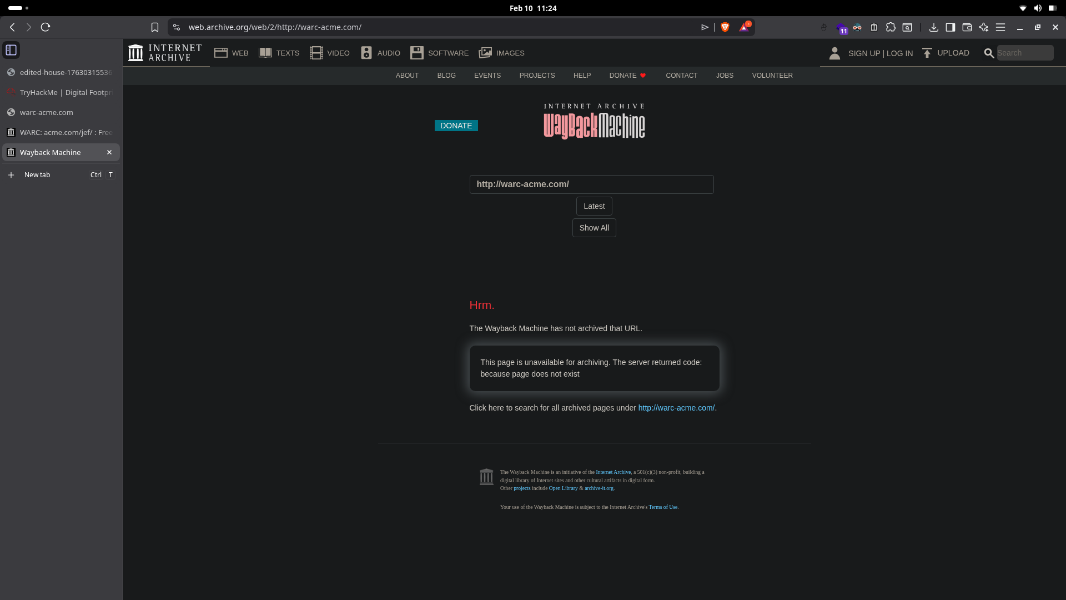1066x600 pixels.
Task: Bookmark this page with bookmark icon
Action: (155, 27)
